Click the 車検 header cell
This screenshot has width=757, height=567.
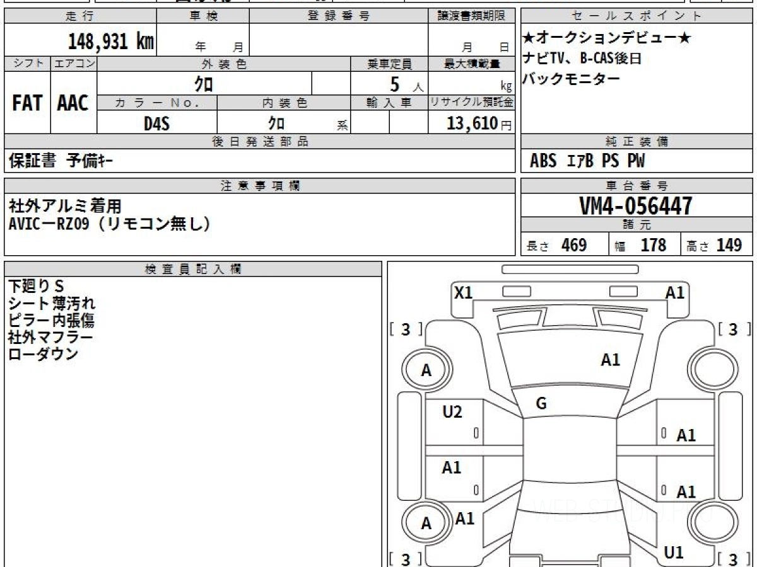pos(203,16)
